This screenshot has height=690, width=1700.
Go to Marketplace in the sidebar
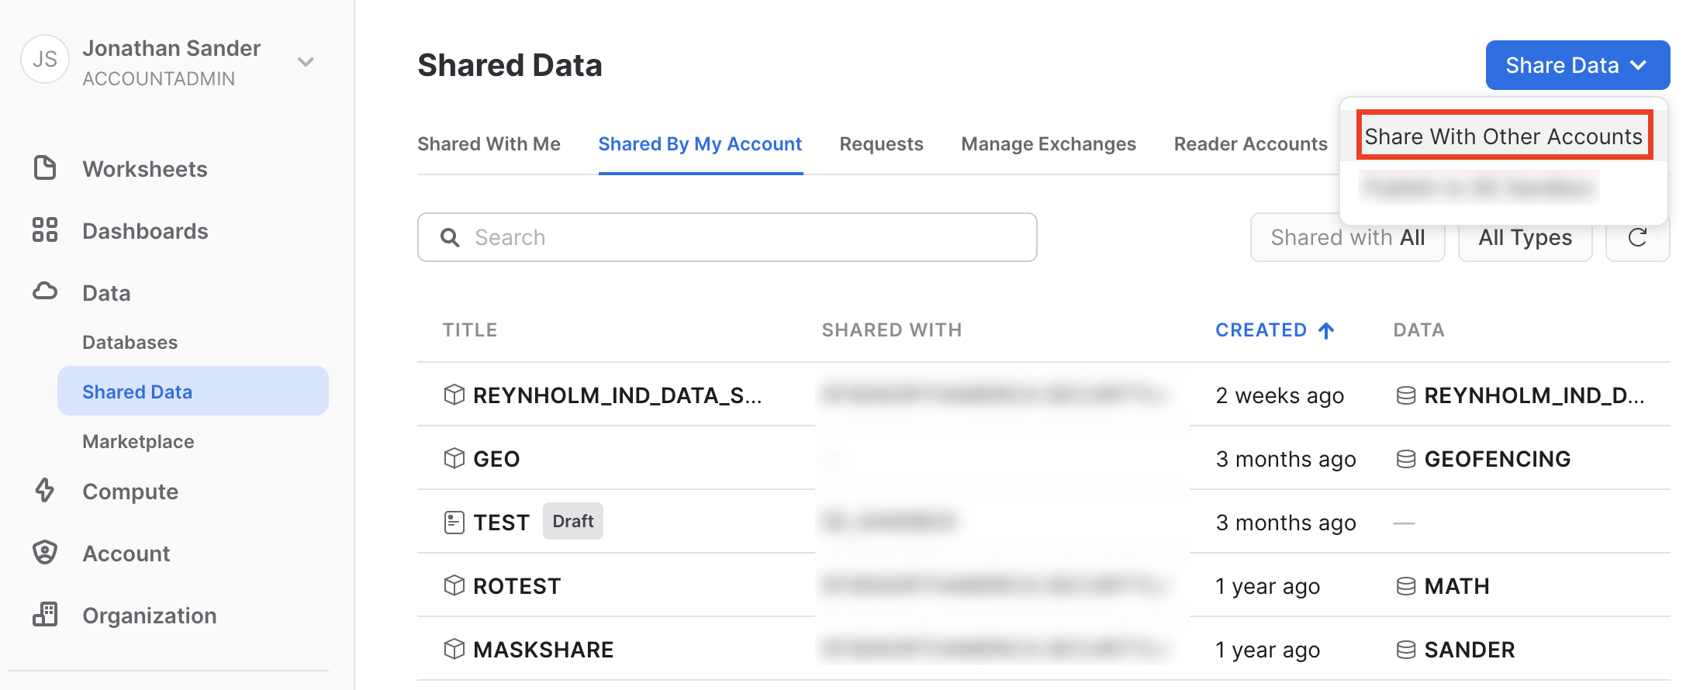tap(138, 441)
